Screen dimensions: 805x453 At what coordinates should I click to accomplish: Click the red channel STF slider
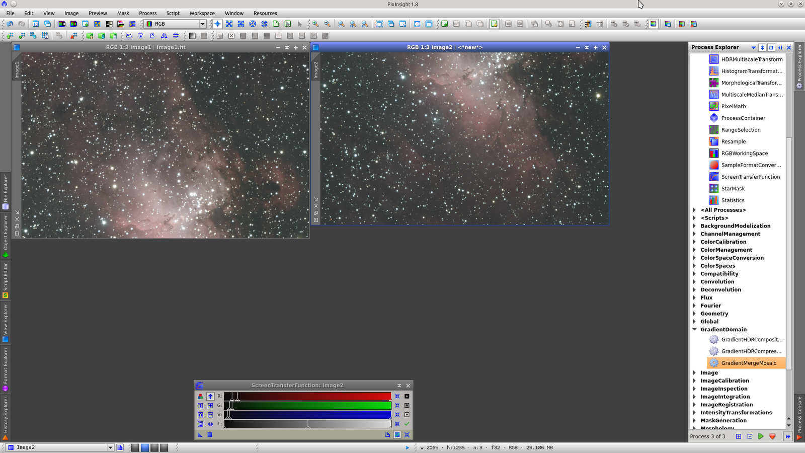click(307, 396)
